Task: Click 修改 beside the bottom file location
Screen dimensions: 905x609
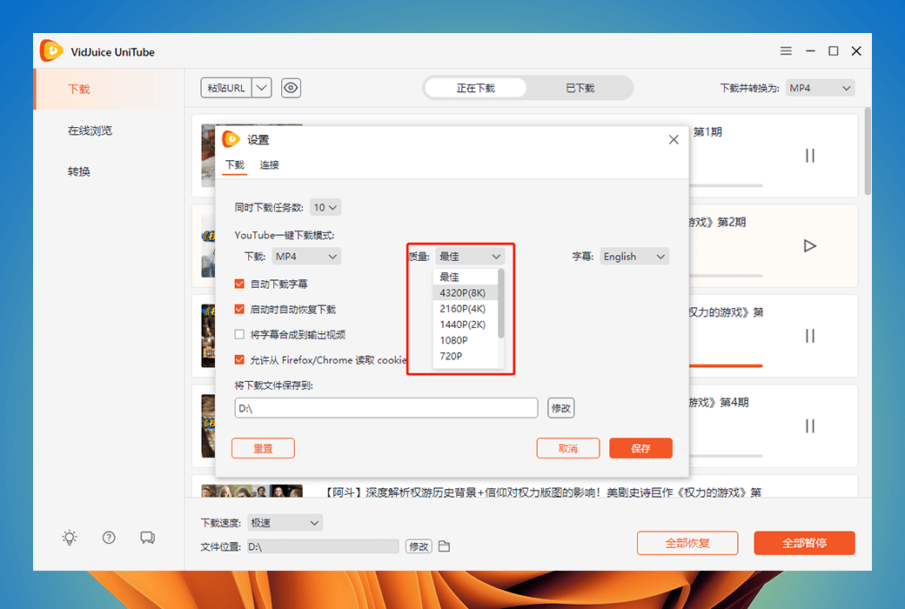Action: (419, 546)
